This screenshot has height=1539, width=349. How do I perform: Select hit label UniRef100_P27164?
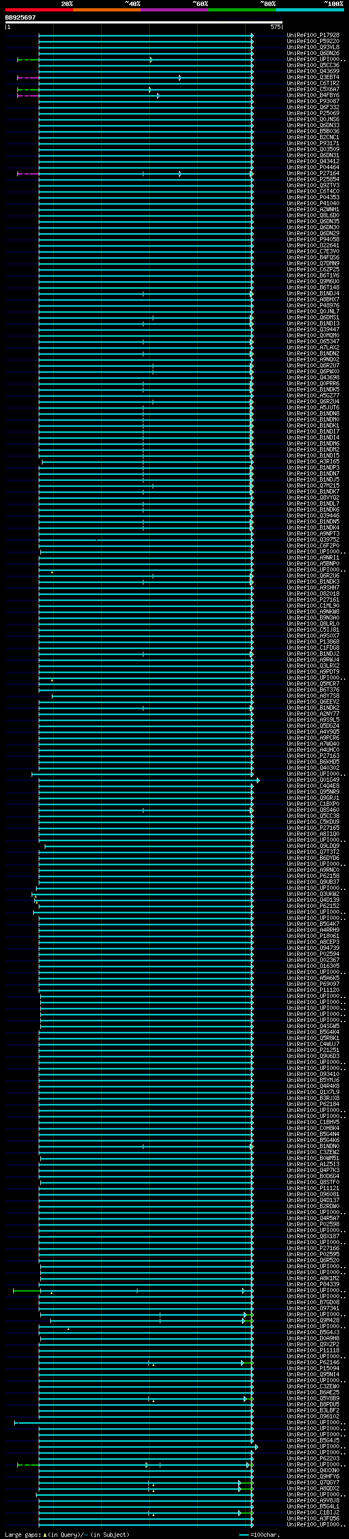pyautogui.click(x=312, y=173)
